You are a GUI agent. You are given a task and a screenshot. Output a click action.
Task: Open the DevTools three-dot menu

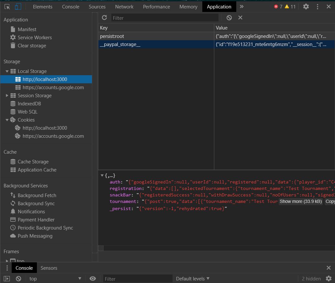318,6
